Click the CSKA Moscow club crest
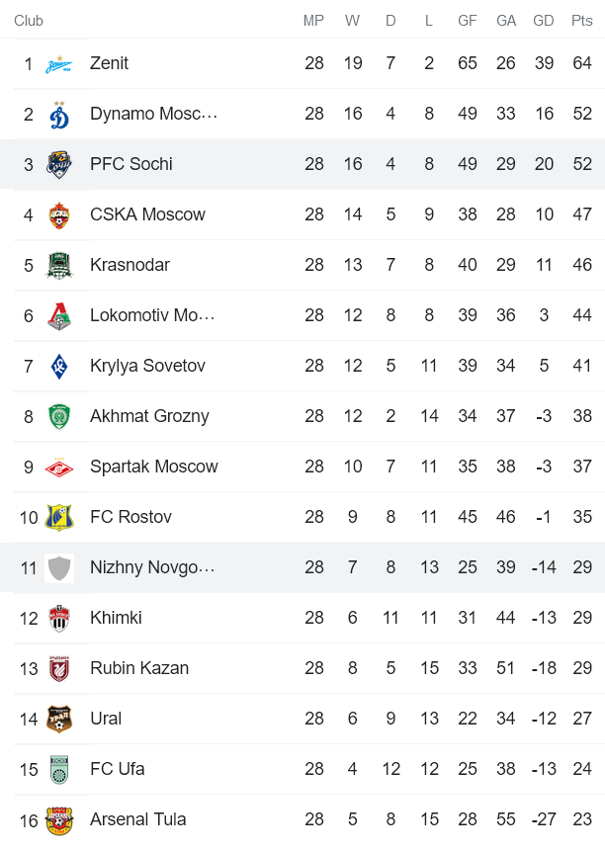The image size is (605, 853). [x=59, y=215]
